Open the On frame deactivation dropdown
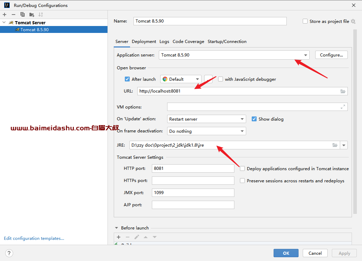362x261 pixels. (x=242, y=131)
